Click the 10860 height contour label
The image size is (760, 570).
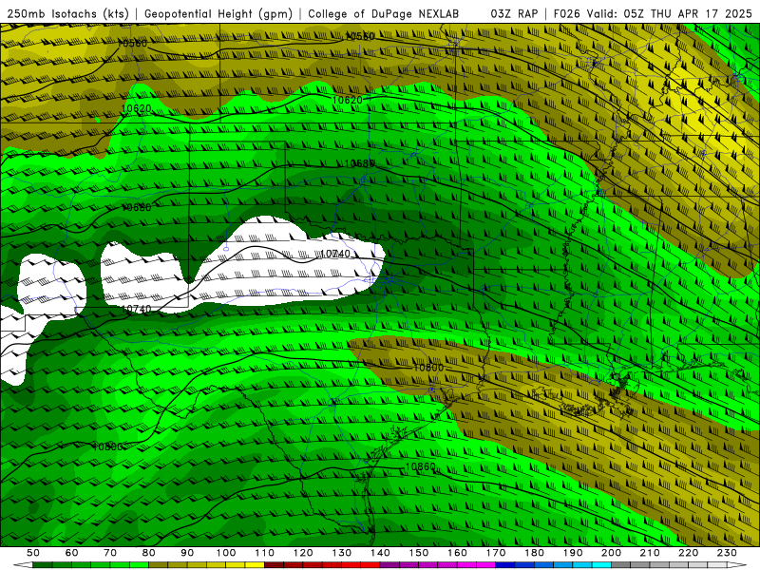(x=420, y=466)
